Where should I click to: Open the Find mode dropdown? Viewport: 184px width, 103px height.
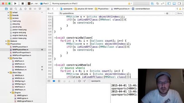[51, 13]
